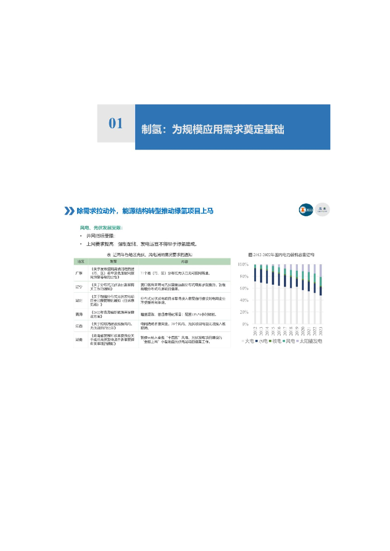Image resolution: width=390 pixels, height=551 pixels.
Task: Select the 青海 row region cell
Action: click(x=81, y=313)
